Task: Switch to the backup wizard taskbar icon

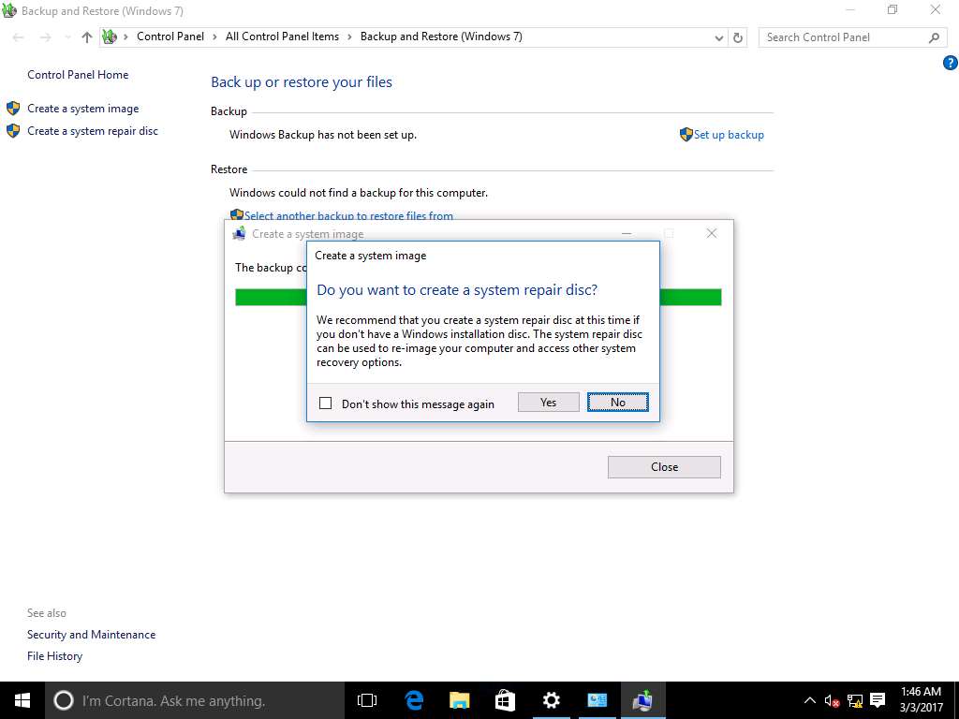Action: tap(642, 700)
